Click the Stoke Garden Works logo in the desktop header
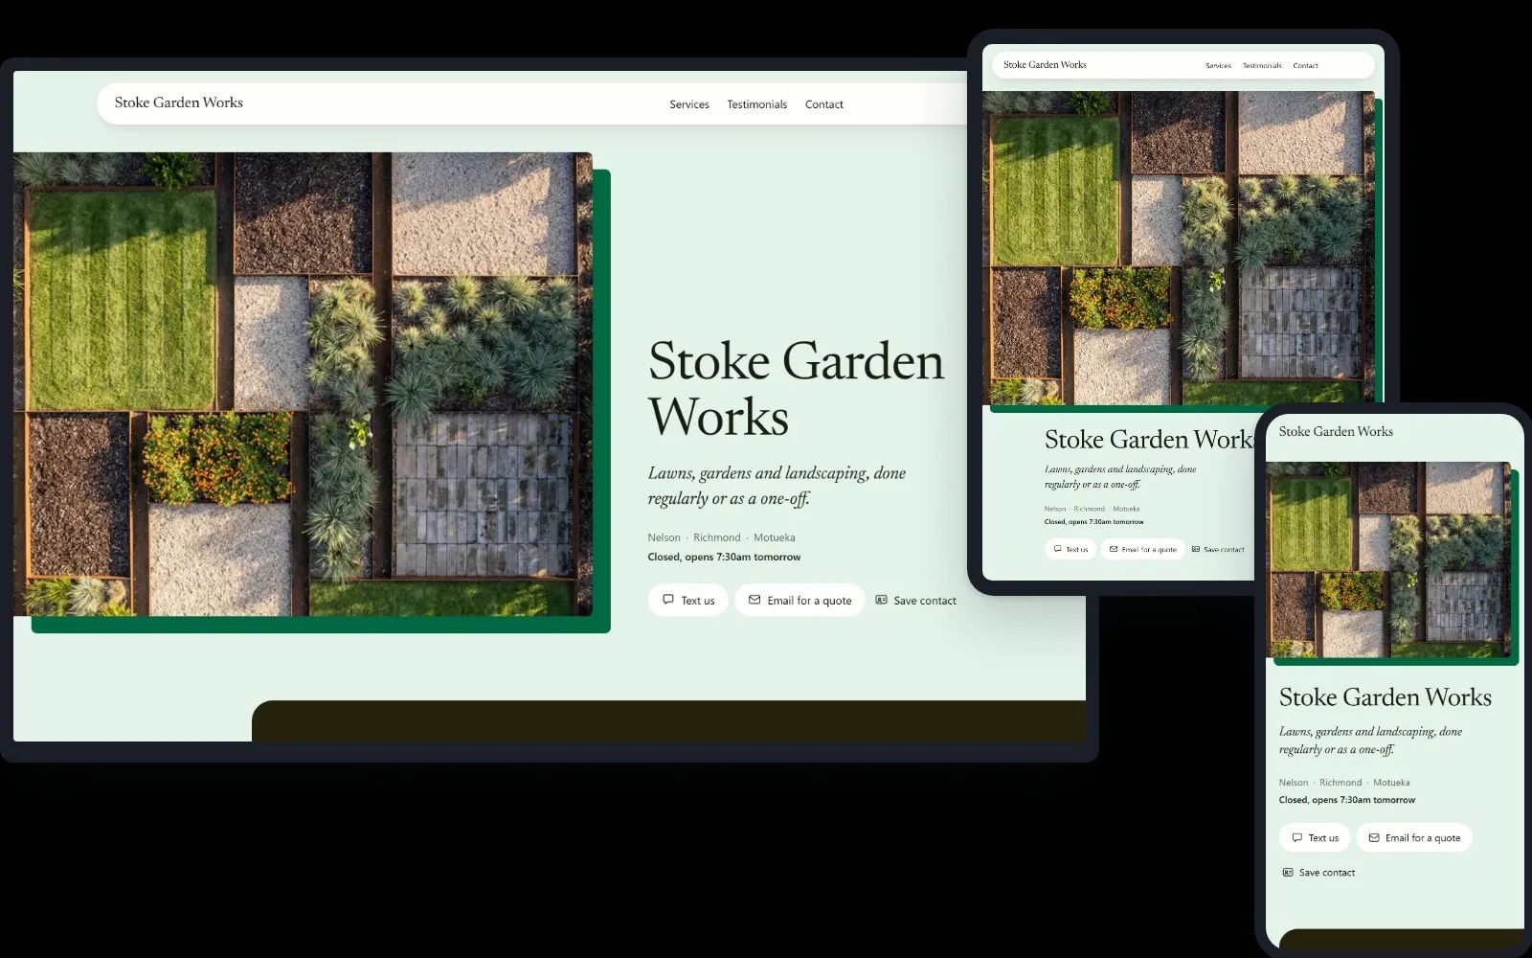This screenshot has height=958, width=1532. (x=179, y=103)
